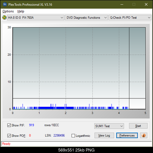Open the orange info icon button
153x153 pixels.
tap(143, 136)
